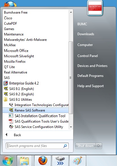Launch SAS Service Configuration Utility

coord(39,127)
